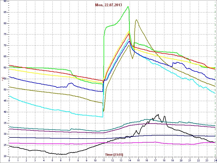Click the Time [23:55] axis caption
Viewport: 217px width, 163px height.
pos(114,155)
